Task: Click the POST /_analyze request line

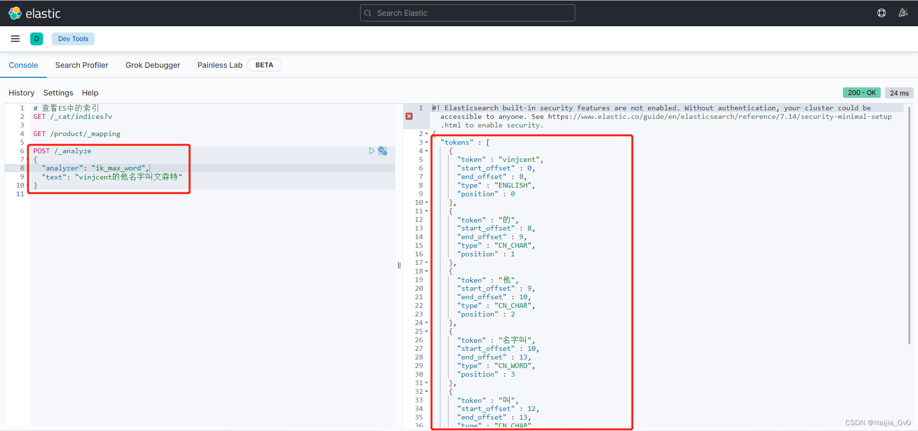Action: [62, 151]
